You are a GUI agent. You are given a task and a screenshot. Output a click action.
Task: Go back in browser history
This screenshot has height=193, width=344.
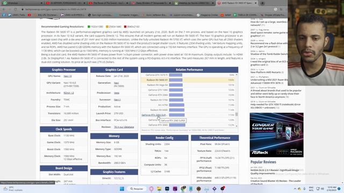4,10
